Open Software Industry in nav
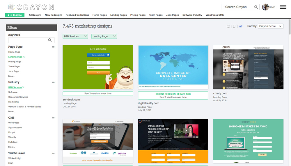291x166 pixels. point(192,15)
